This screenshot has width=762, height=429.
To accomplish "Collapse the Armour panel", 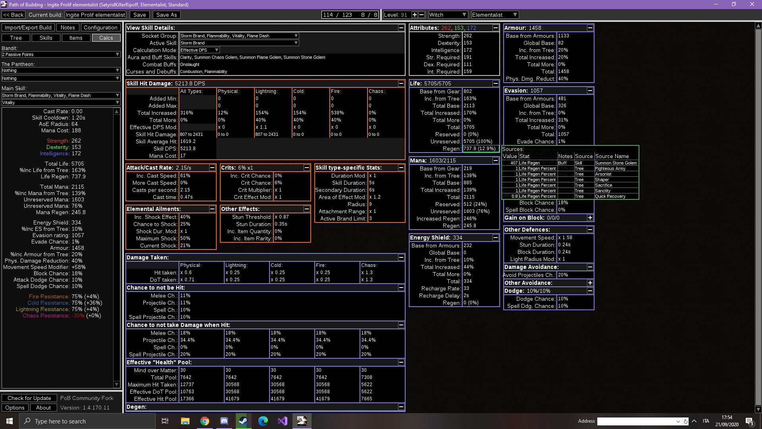I will pyautogui.click(x=590, y=28).
